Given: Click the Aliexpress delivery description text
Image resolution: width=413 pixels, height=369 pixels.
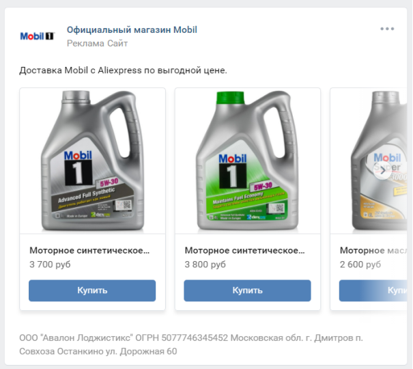Looking at the screenshot, I should [x=123, y=70].
